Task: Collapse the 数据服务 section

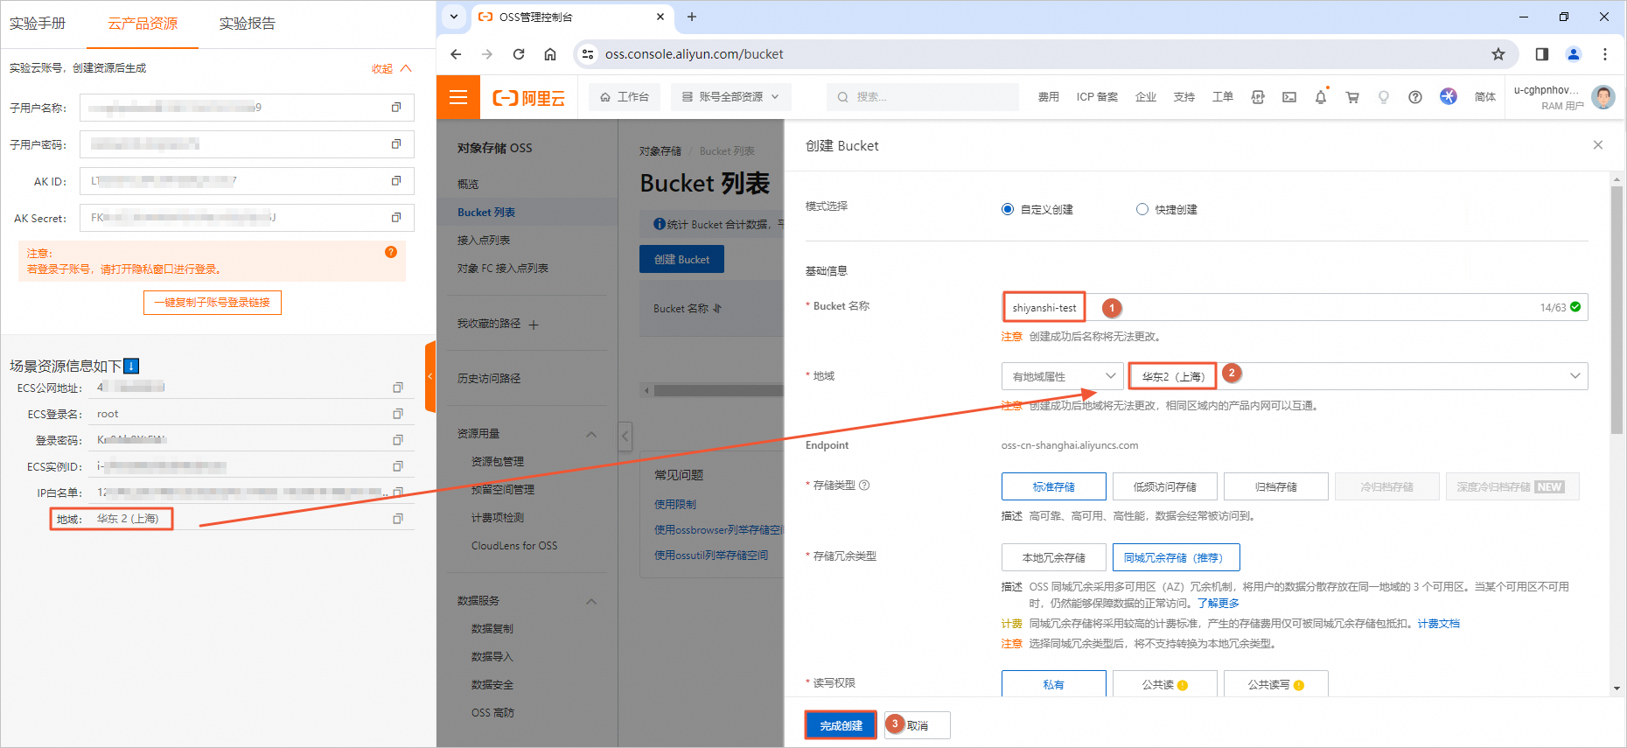Action: click(x=591, y=601)
